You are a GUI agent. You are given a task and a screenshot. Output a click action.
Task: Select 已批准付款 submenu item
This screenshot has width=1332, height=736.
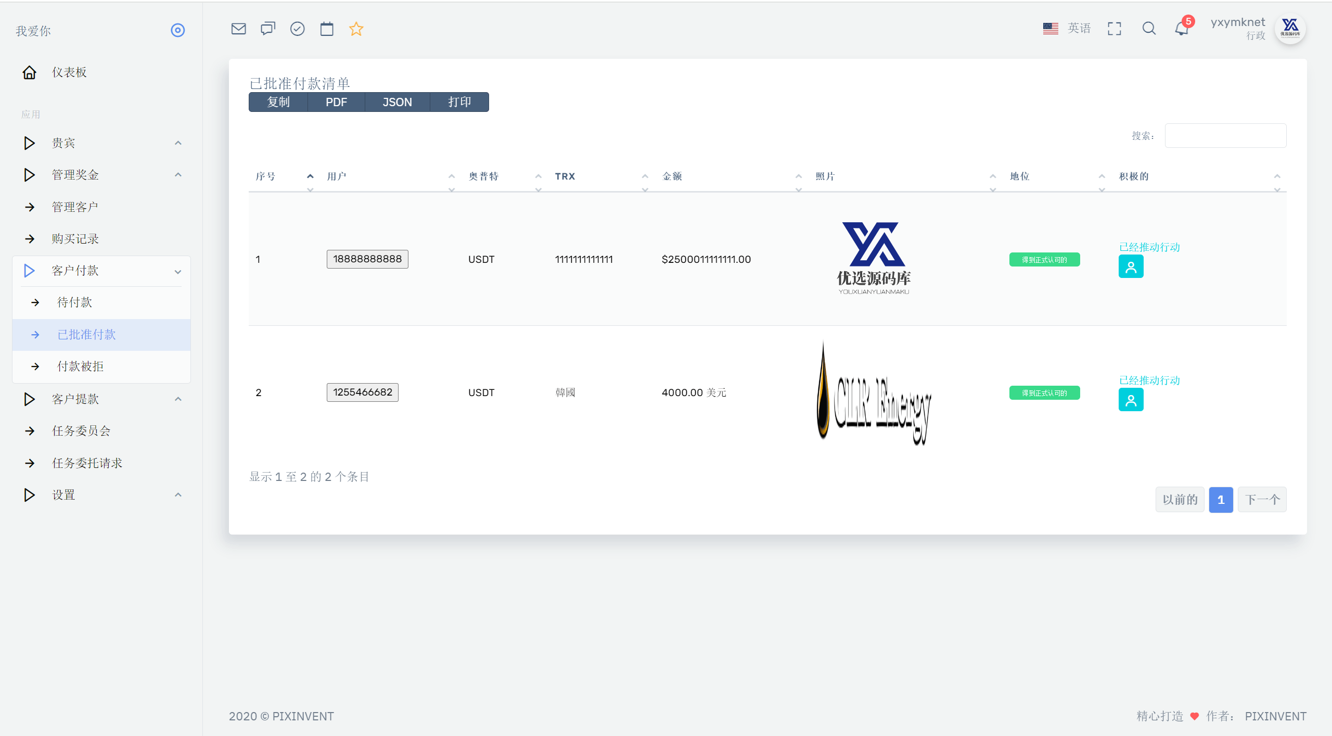point(101,335)
